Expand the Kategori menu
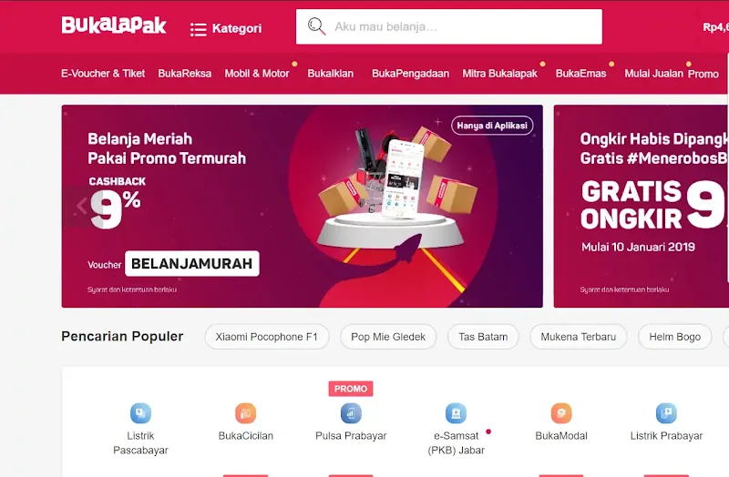Image resolution: width=729 pixels, height=477 pixels. (226, 28)
